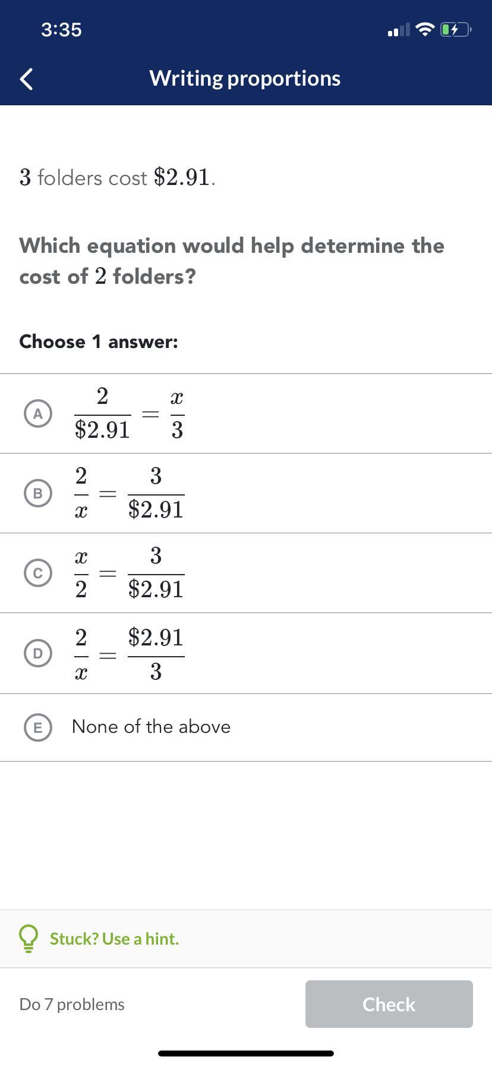Pick radio option D

coord(38,653)
